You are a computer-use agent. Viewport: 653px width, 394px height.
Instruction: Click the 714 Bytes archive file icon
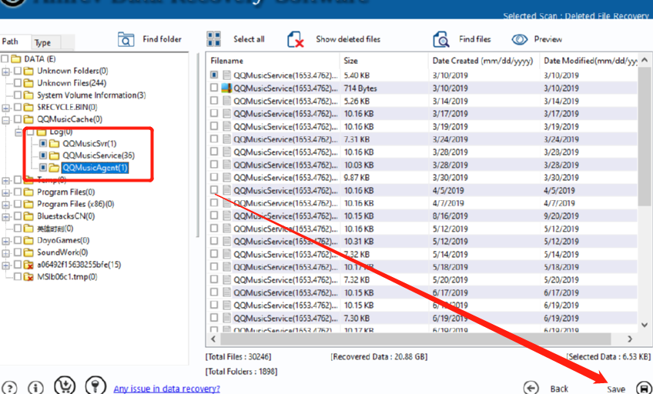[x=226, y=88]
